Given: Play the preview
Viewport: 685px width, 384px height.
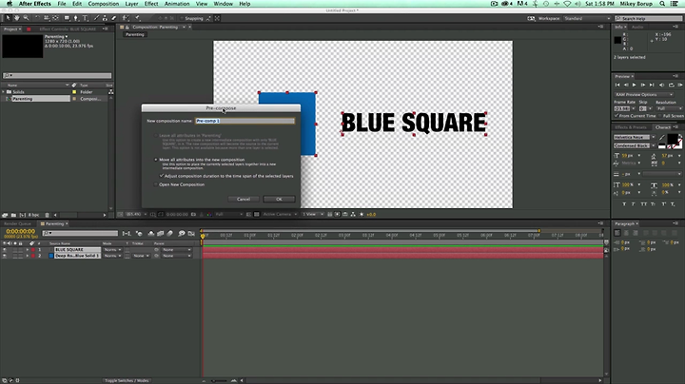Looking at the screenshot, I should [x=634, y=86].
